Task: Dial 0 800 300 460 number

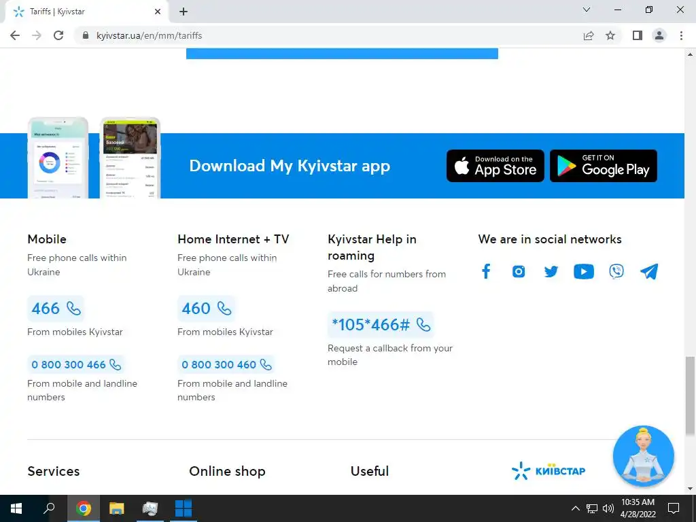Action: pos(226,364)
